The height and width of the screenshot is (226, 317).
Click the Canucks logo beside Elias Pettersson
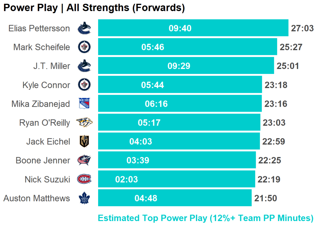click(84, 28)
